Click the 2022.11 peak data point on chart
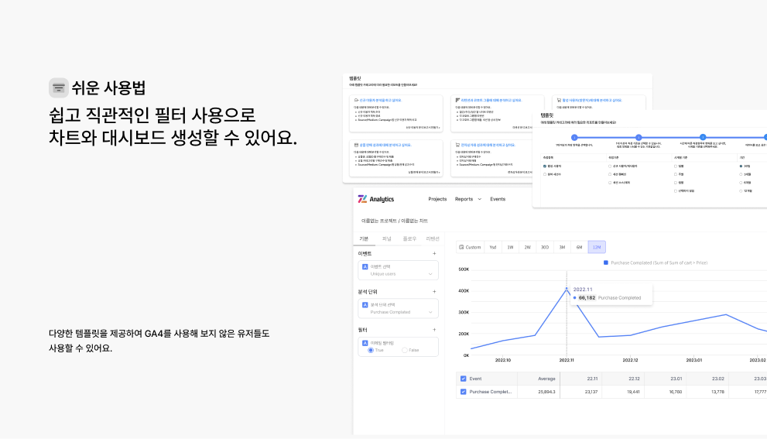The width and height of the screenshot is (767, 439). click(x=567, y=290)
